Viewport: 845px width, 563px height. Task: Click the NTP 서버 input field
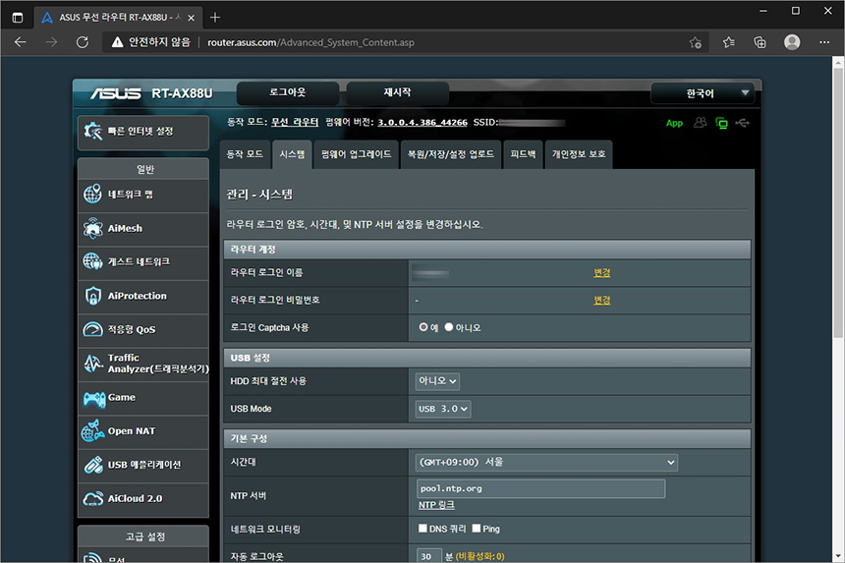click(541, 488)
